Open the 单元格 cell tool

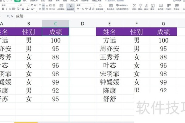161,7
